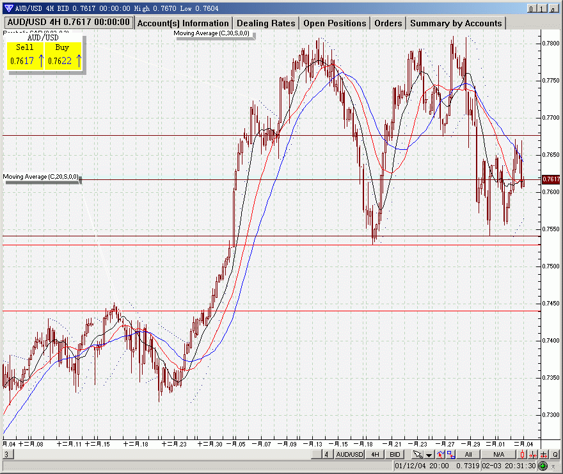Toggle the BID price type button
This screenshot has height=474, width=563.
pos(395,455)
